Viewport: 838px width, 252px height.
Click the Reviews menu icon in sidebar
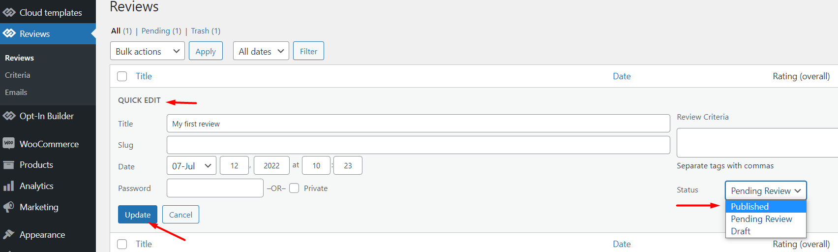point(9,33)
